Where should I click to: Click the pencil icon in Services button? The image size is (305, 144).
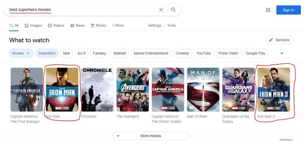pos(271,40)
